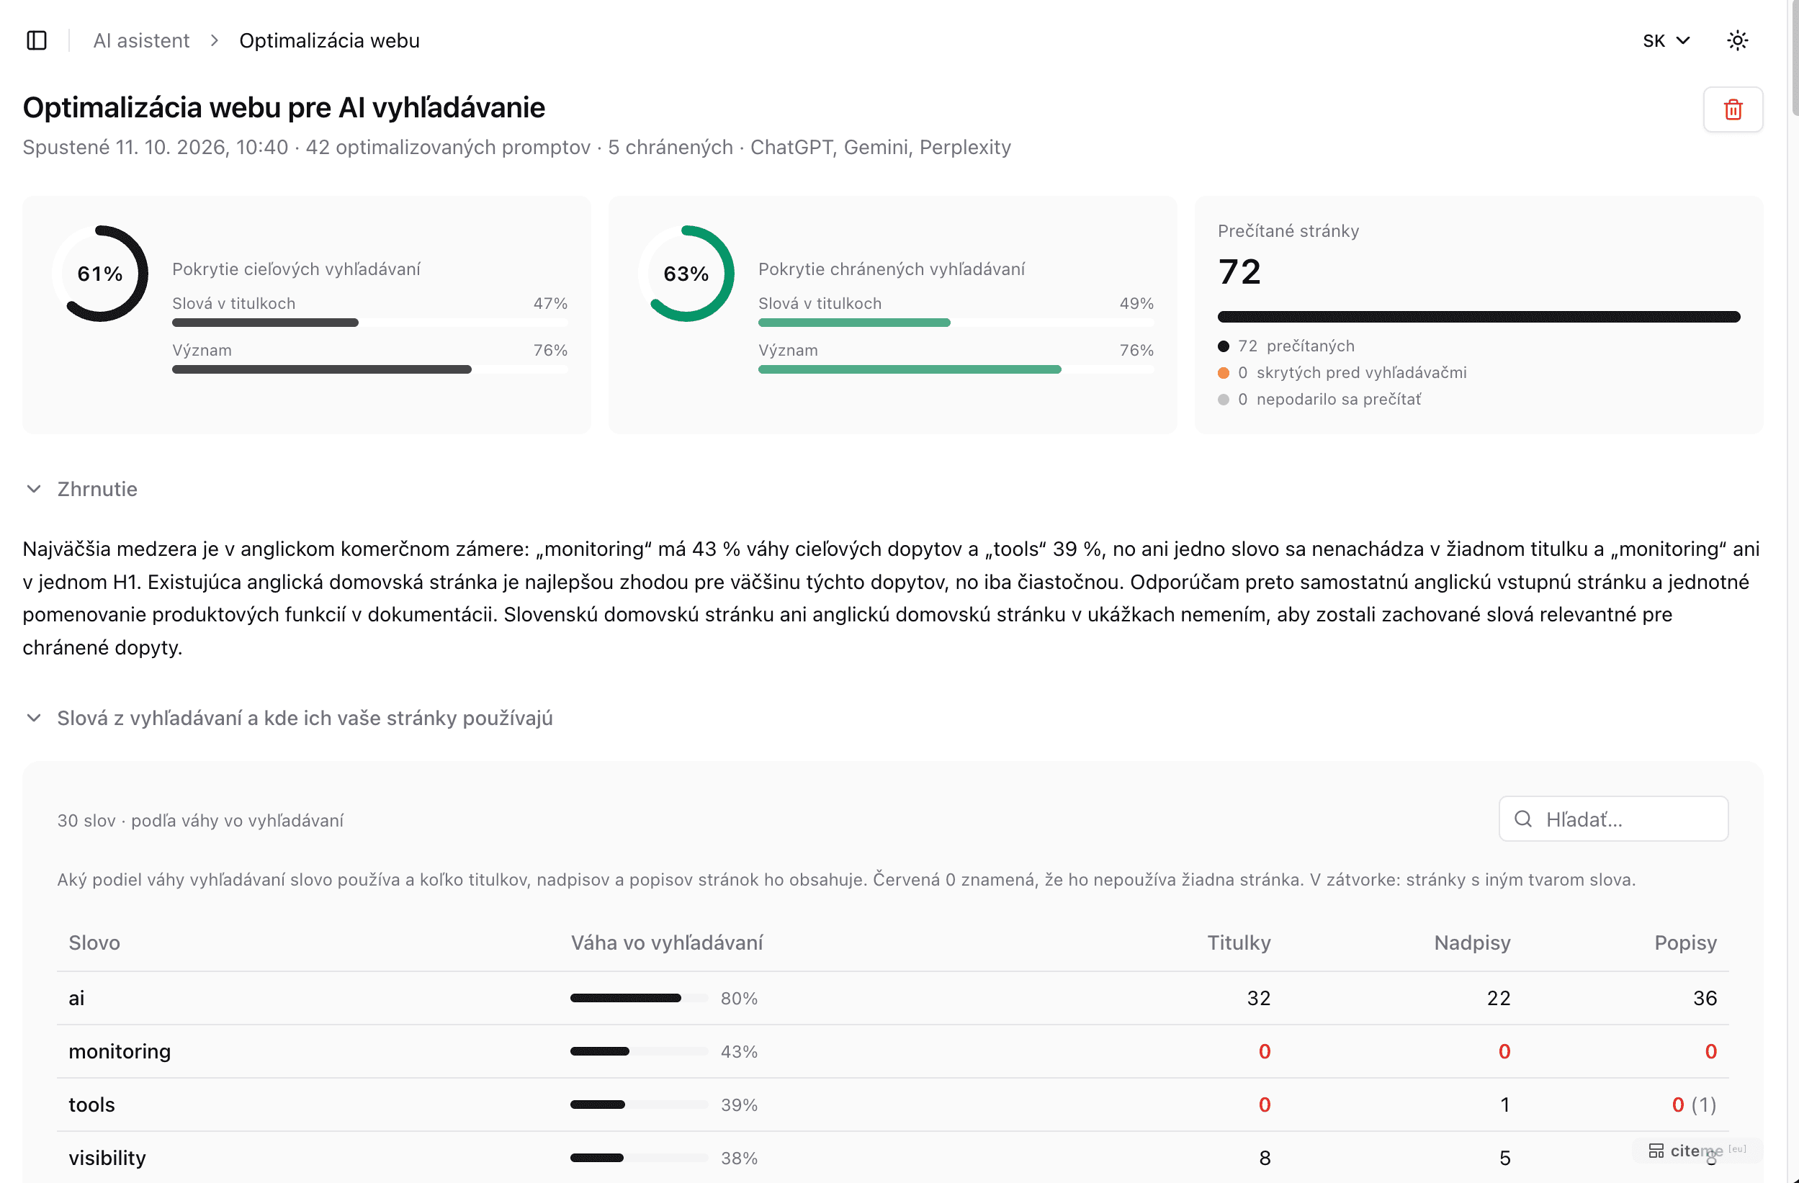Click the '0 (1)' Popisy value for tools
1799x1183 pixels.
1694,1105
